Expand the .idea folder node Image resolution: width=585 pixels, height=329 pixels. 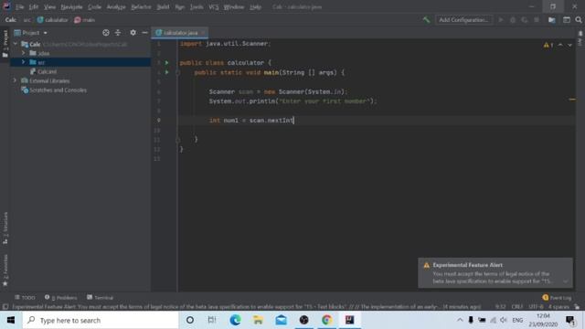(23, 53)
